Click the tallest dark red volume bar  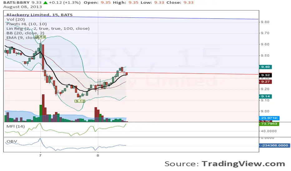tap(43, 108)
